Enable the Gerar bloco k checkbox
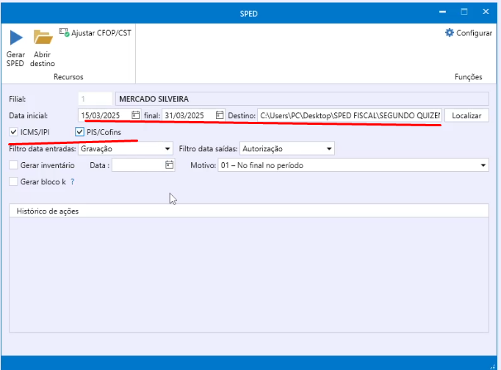501x370 pixels. [x=14, y=181]
